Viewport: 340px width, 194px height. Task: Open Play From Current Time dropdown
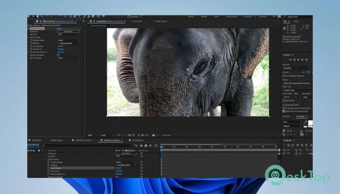pyautogui.click(x=297, y=90)
